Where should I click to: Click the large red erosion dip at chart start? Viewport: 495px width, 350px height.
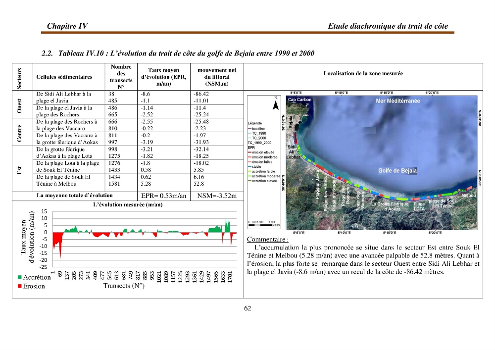[58, 242]
